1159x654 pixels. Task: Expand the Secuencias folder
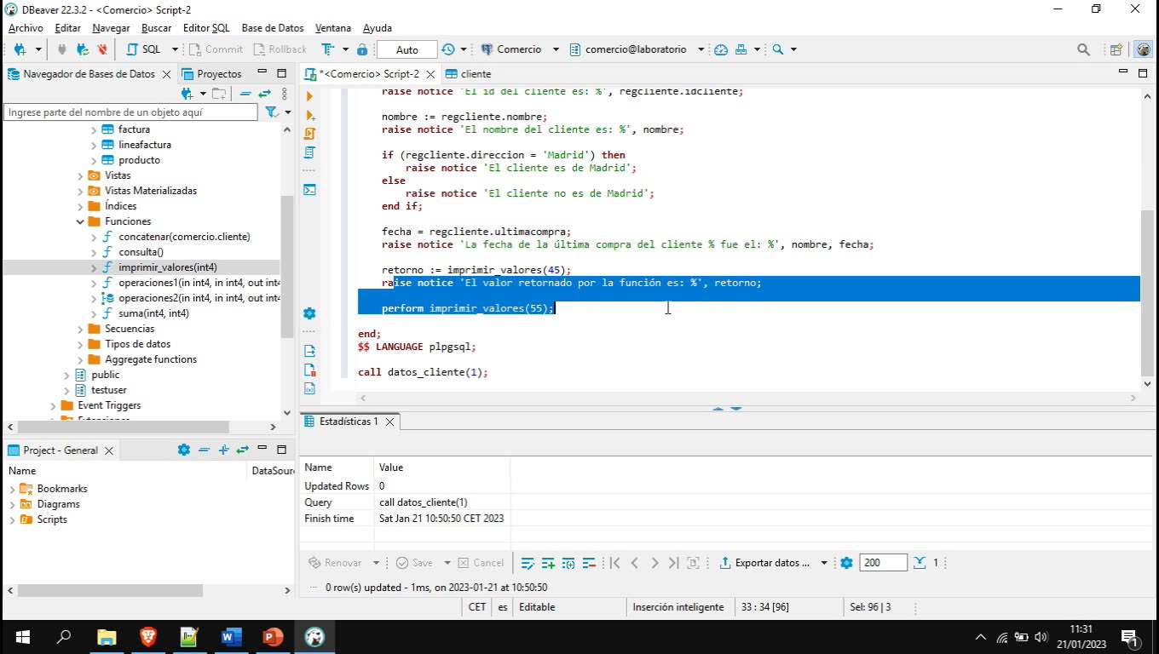point(80,329)
